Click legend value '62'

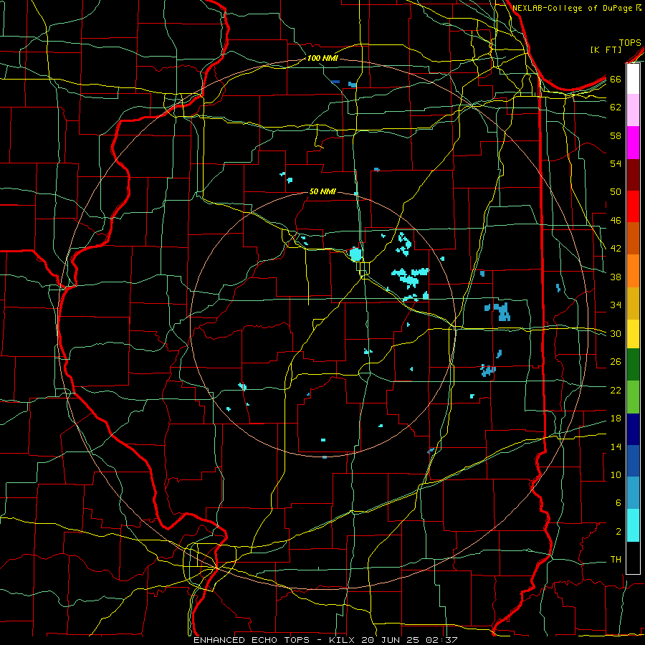click(616, 107)
